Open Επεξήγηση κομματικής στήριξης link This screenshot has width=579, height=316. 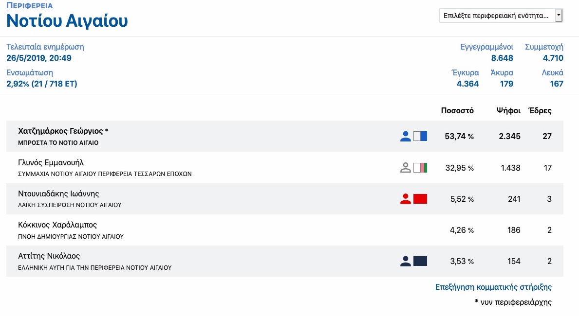493,287
